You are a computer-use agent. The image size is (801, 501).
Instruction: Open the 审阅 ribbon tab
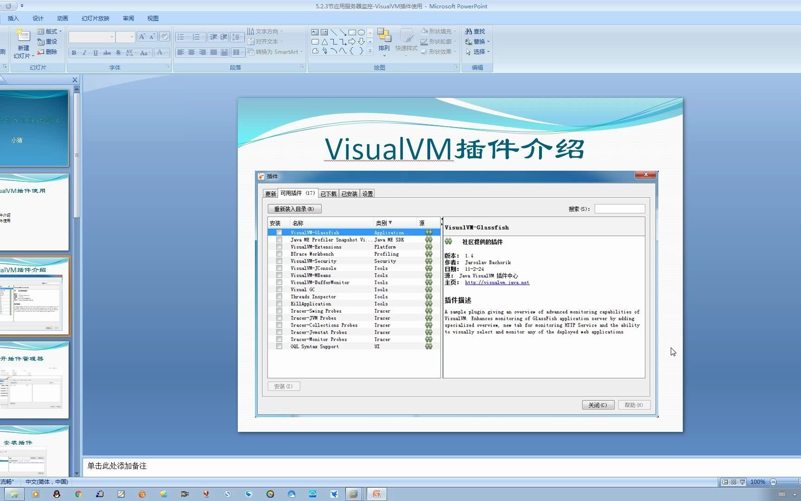(128, 18)
